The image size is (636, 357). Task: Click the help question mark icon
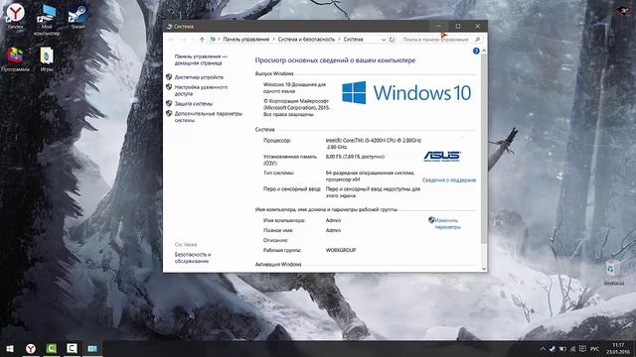tap(476, 51)
